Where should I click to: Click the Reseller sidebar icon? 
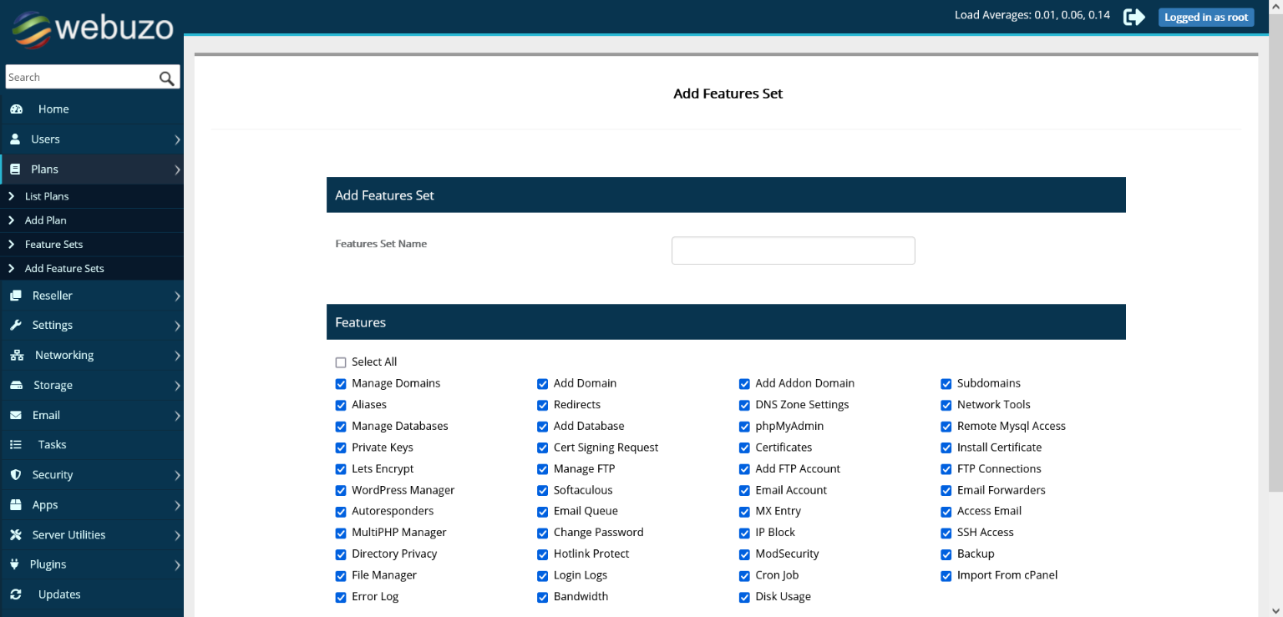(15, 296)
